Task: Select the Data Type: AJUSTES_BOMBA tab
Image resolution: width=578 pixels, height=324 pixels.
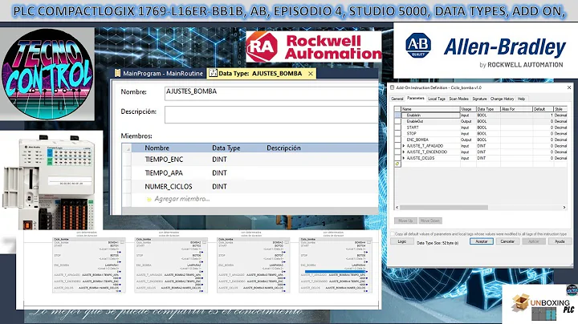Action: pyautogui.click(x=260, y=73)
